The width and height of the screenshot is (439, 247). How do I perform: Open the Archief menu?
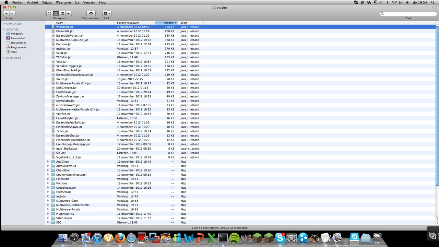pos(33,2)
